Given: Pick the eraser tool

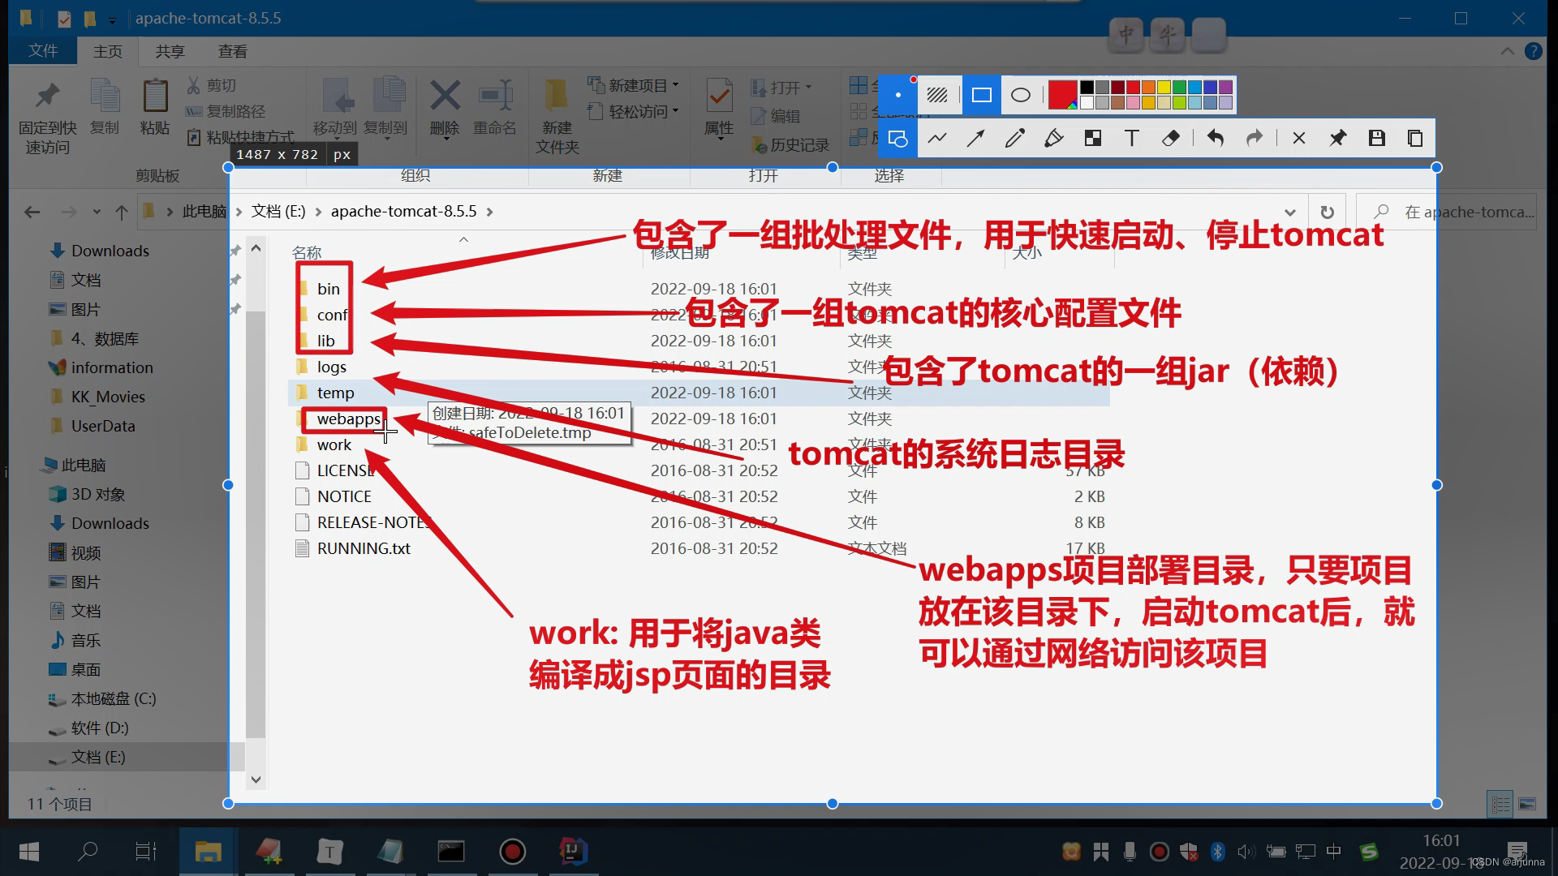Looking at the screenshot, I should pyautogui.click(x=1170, y=139).
